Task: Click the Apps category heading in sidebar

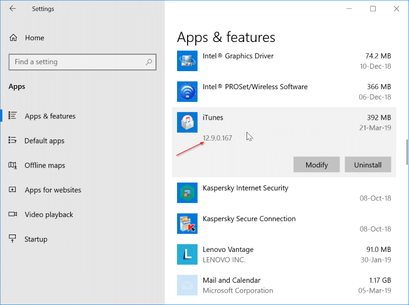Action: click(17, 86)
